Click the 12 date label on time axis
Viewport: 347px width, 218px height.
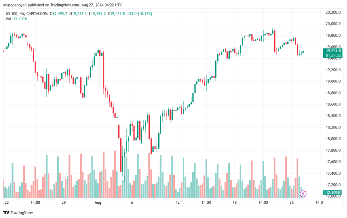tap(178, 202)
